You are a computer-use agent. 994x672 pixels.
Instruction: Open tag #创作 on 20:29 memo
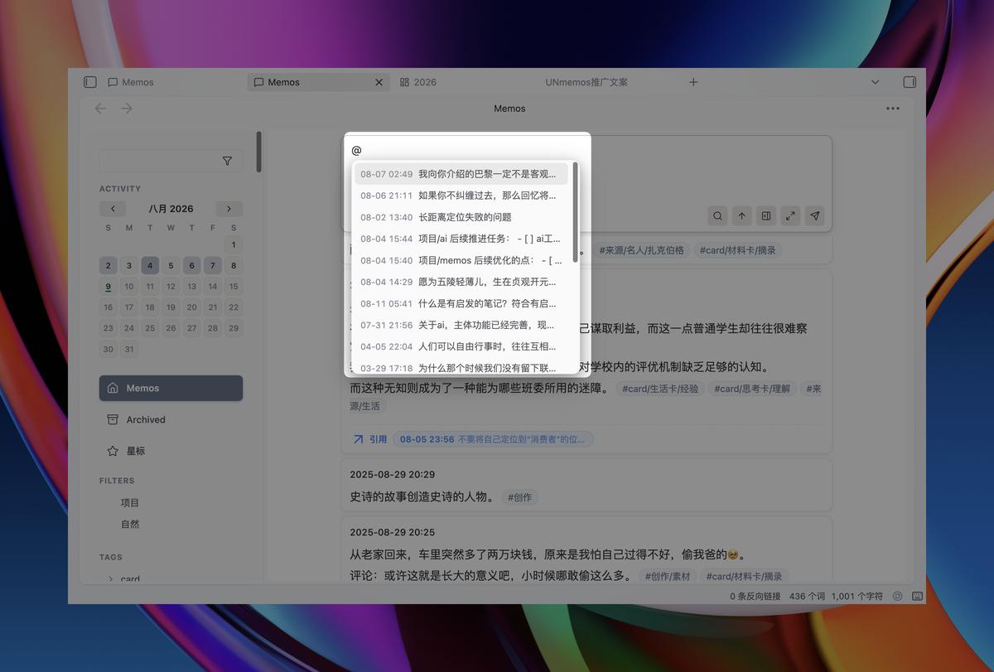point(519,497)
